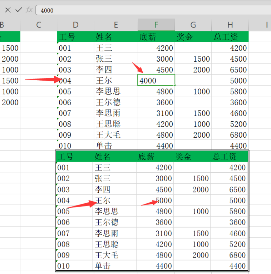Select the 5000 底薪 value in lower table
Screen dimensions: 271x274
[163, 201]
